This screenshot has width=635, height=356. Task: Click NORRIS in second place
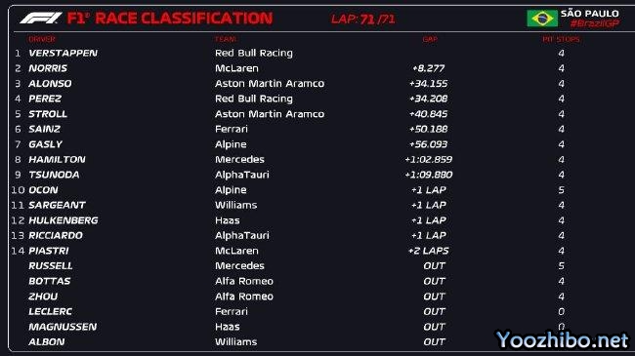(x=48, y=68)
